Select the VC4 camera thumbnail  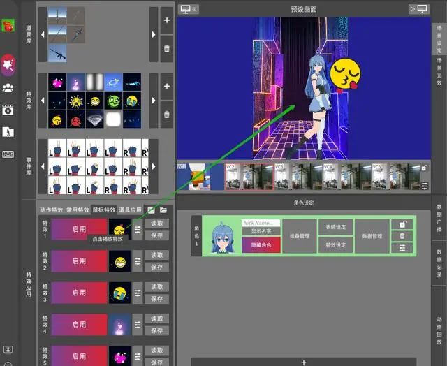(347, 177)
